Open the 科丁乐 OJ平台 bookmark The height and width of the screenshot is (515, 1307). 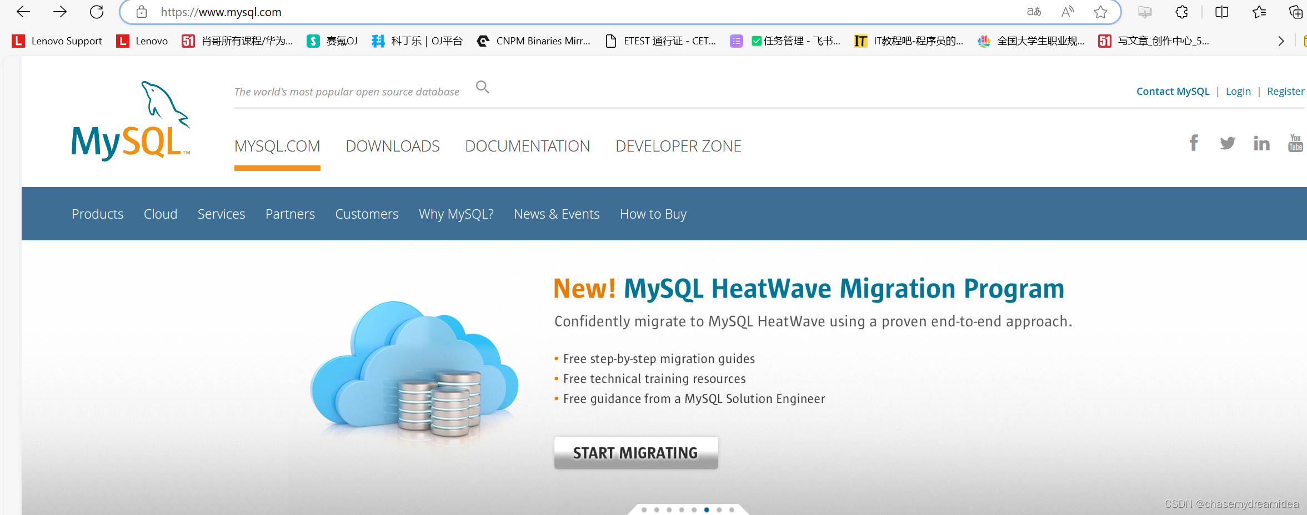tap(417, 41)
